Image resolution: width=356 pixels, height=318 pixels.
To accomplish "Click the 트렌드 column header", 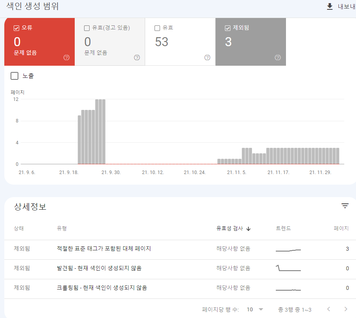I will pyautogui.click(x=283, y=228).
